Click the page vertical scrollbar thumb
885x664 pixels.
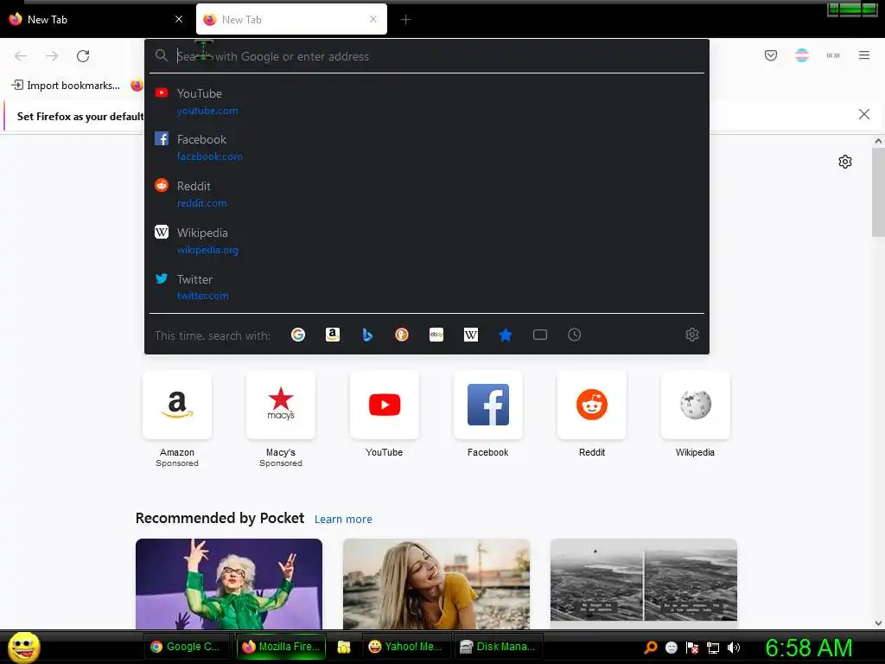[878, 193]
